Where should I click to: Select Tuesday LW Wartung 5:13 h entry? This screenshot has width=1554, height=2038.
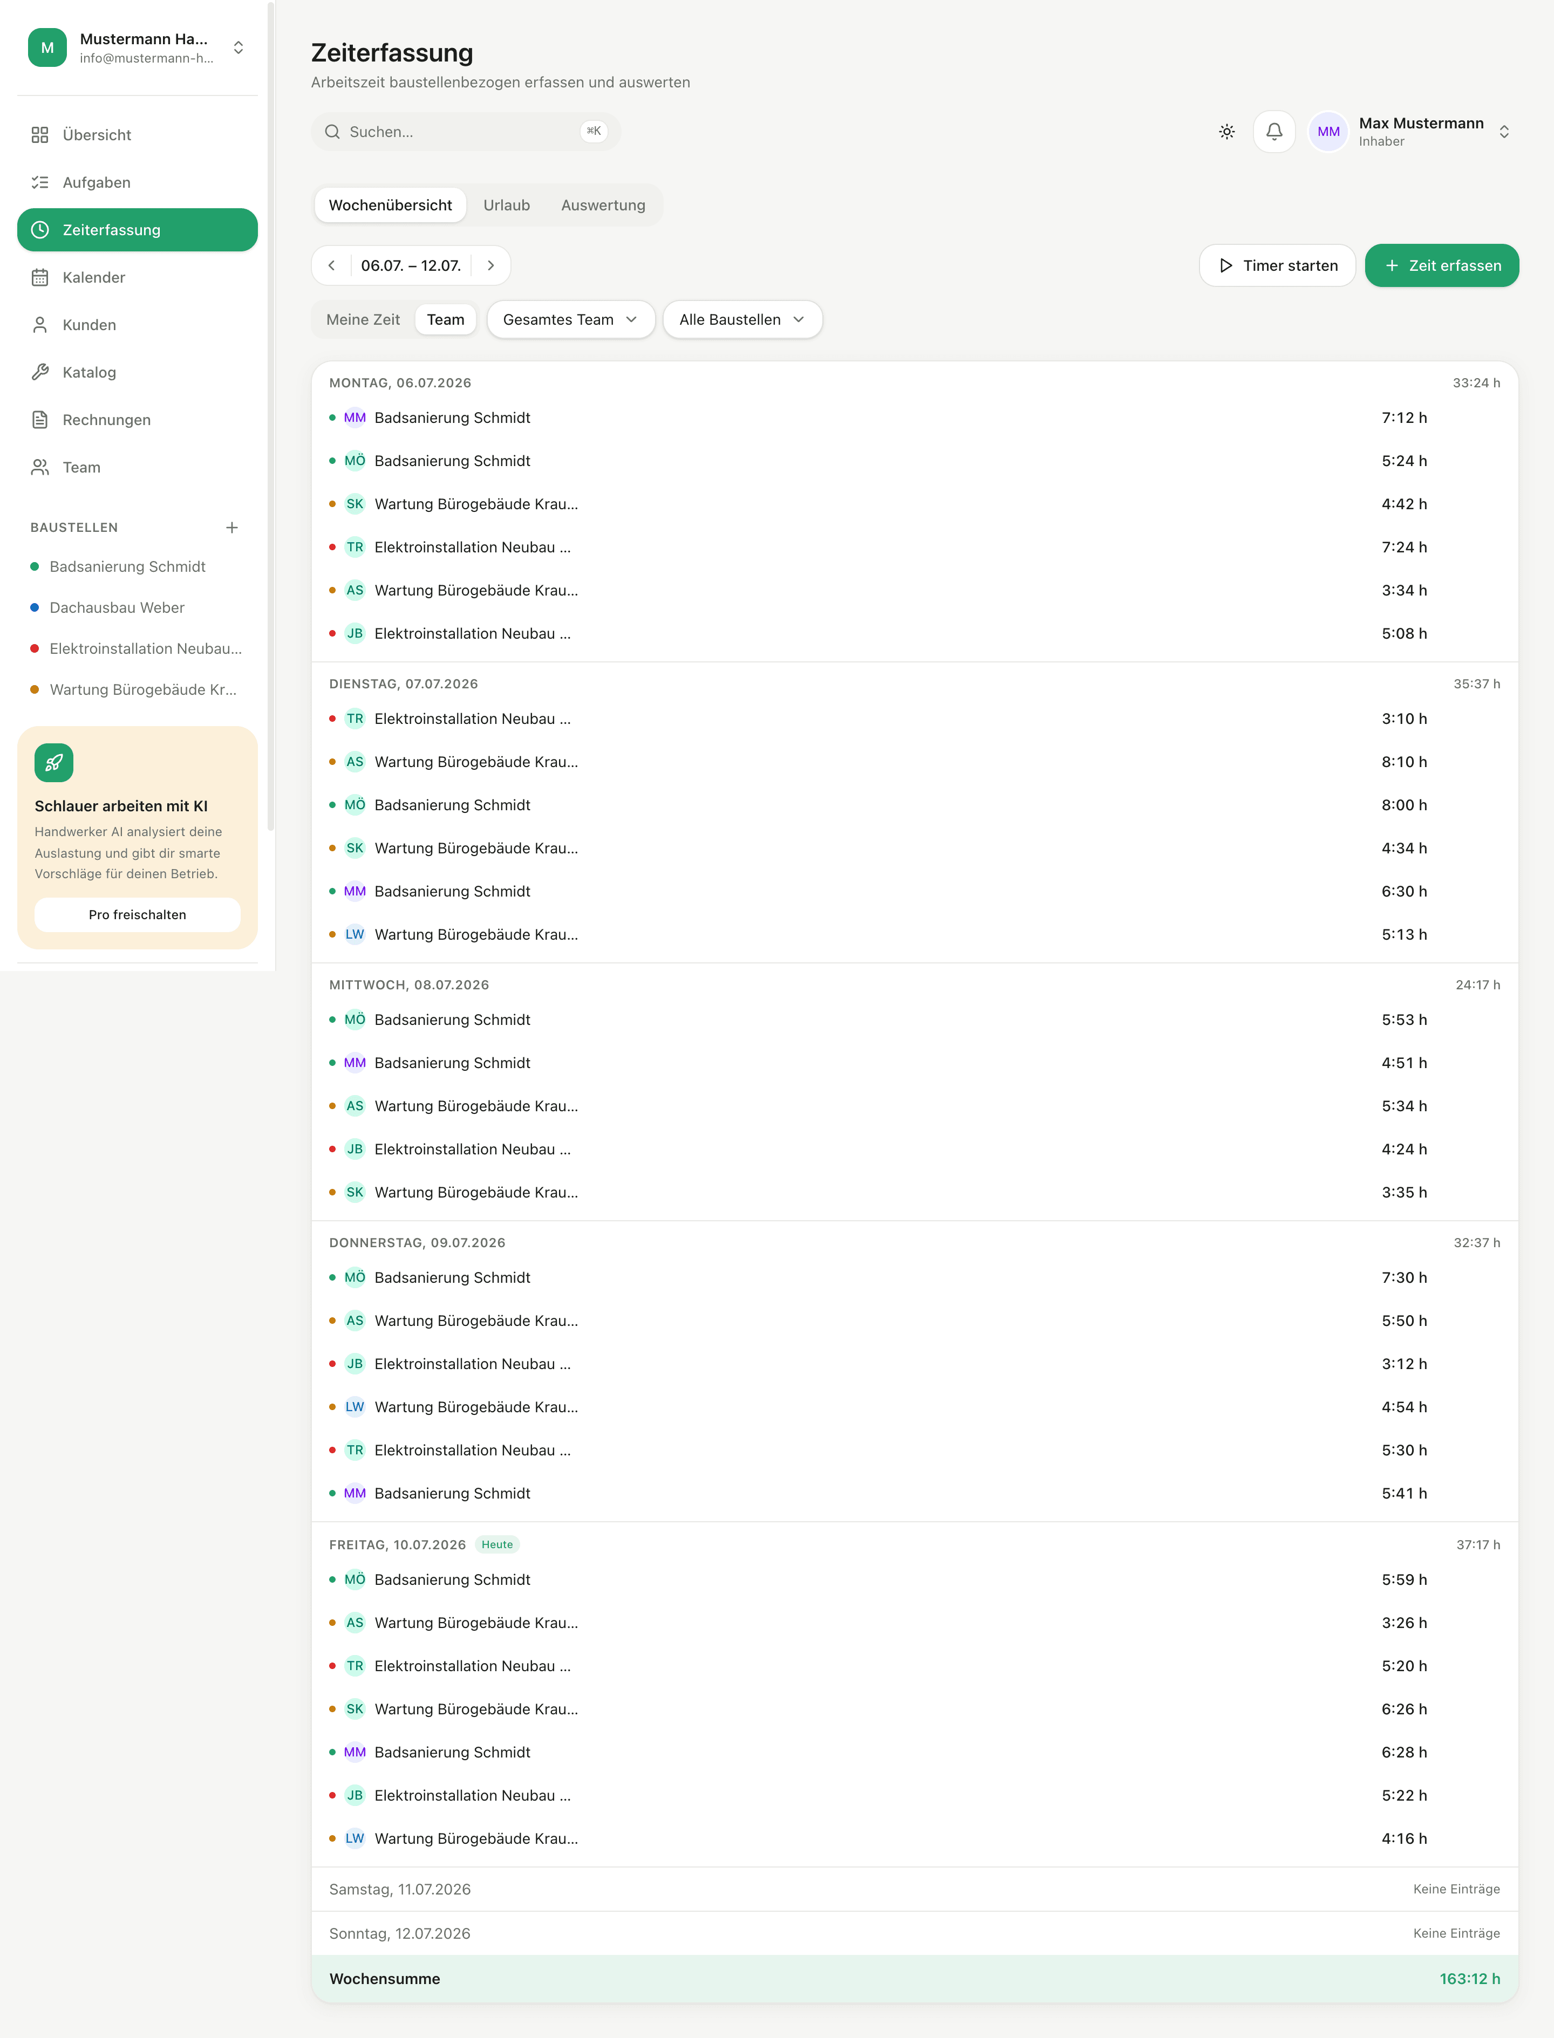click(x=915, y=935)
